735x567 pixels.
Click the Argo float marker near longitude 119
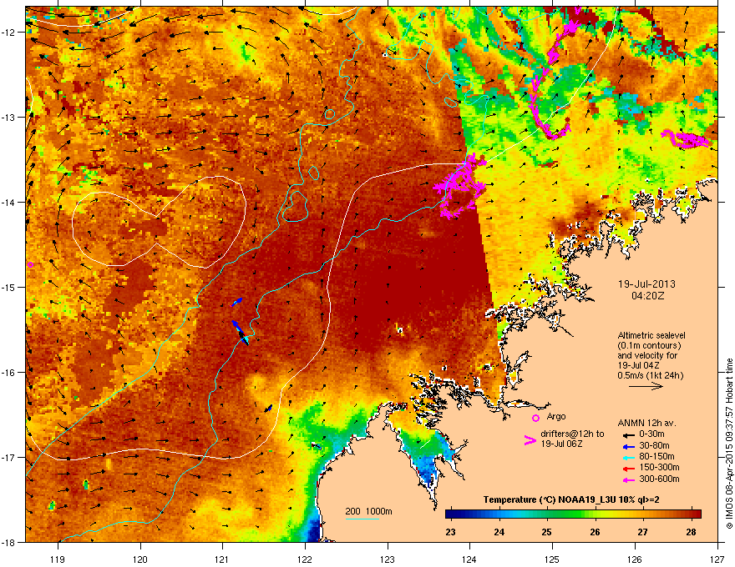30,265
